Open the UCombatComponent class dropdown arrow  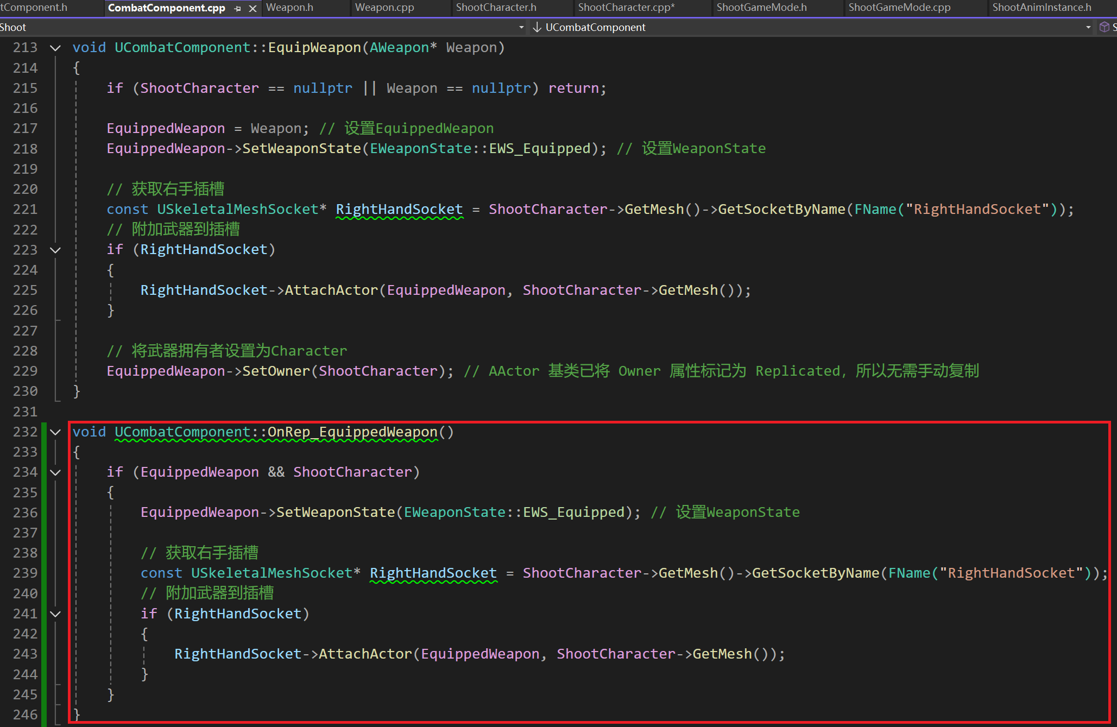tap(1088, 27)
